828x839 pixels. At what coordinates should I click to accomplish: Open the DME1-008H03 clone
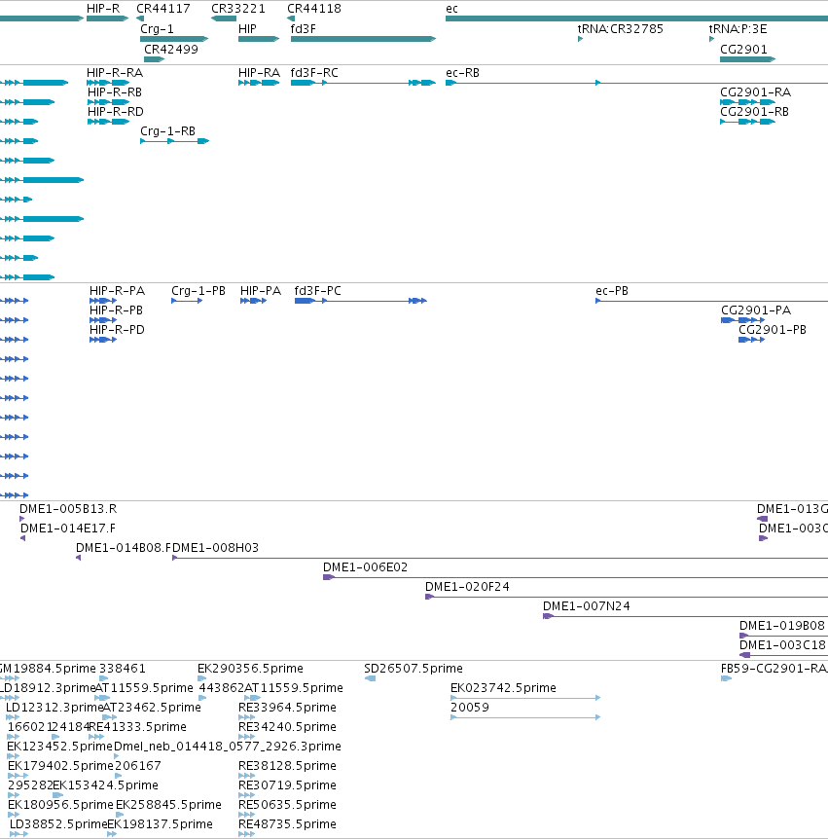(500, 558)
